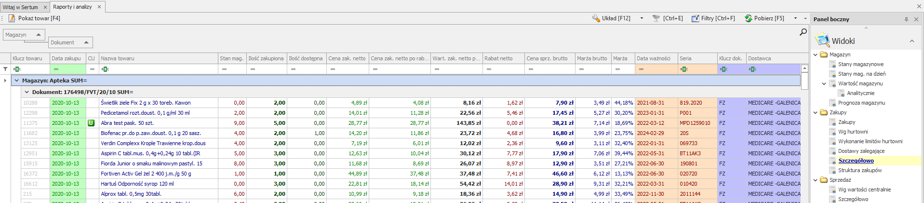Click the Pokaż towar [F4] icon
The height and width of the screenshot is (203, 924).
[12, 18]
